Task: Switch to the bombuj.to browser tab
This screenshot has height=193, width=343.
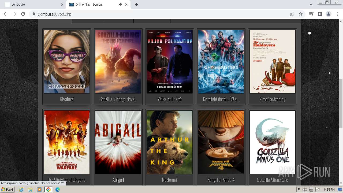Action: coord(33,5)
